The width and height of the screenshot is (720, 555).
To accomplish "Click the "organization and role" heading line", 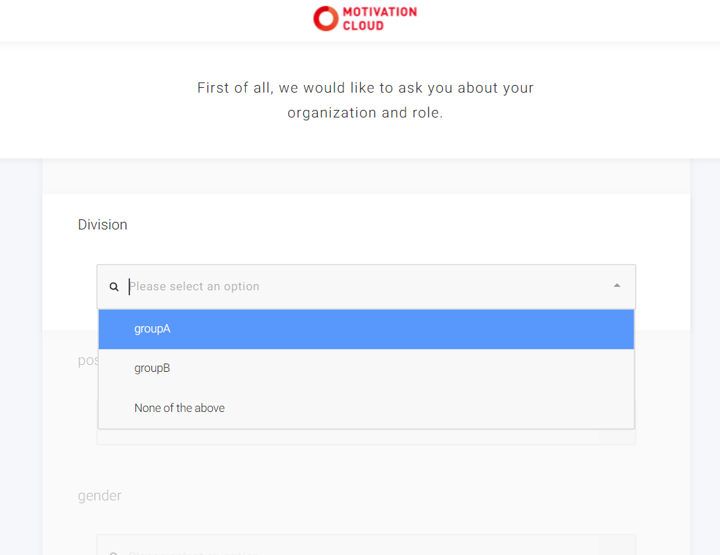I will (x=365, y=113).
